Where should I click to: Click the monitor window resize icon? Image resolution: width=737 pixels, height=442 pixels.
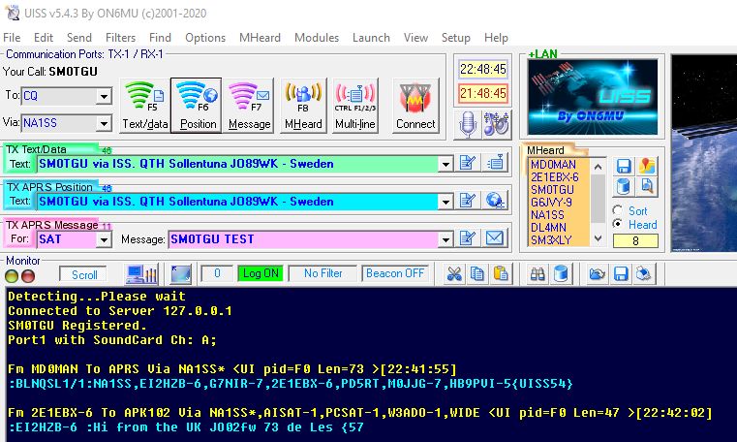tap(181, 274)
